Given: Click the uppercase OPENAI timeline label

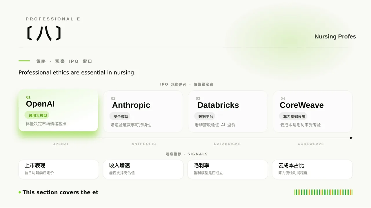Looking at the screenshot, I should 61,144.
